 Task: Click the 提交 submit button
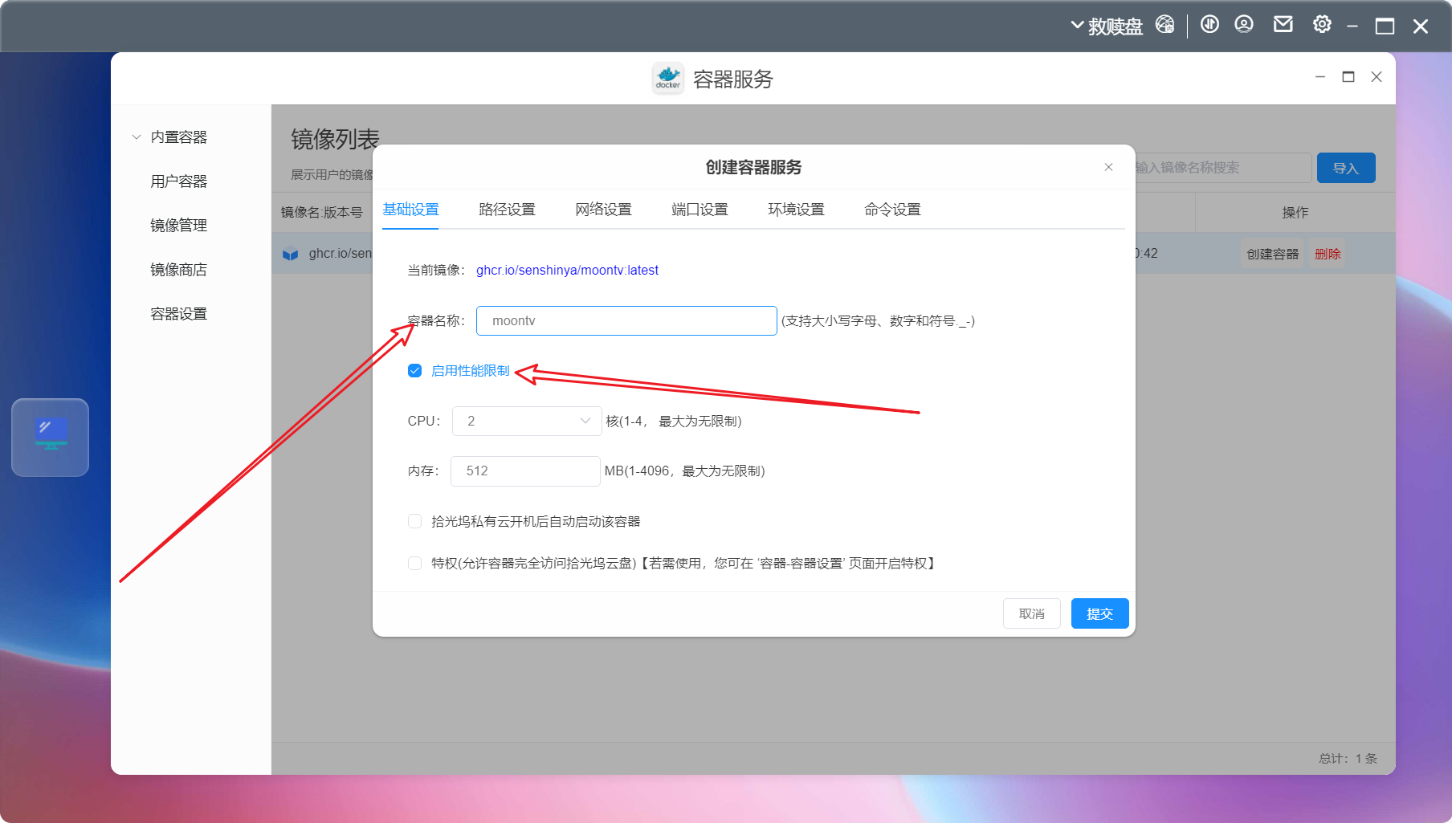click(1100, 613)
